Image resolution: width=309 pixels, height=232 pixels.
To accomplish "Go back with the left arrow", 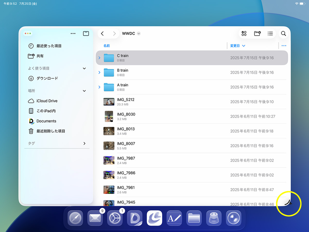I will pyautogui.click(x=102, y=34).
